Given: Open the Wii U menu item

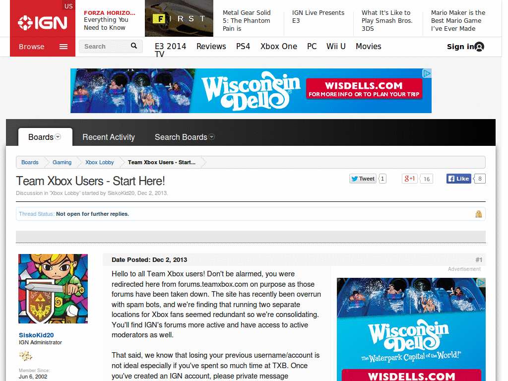Looking at the screenshot, I should [336, 46].
